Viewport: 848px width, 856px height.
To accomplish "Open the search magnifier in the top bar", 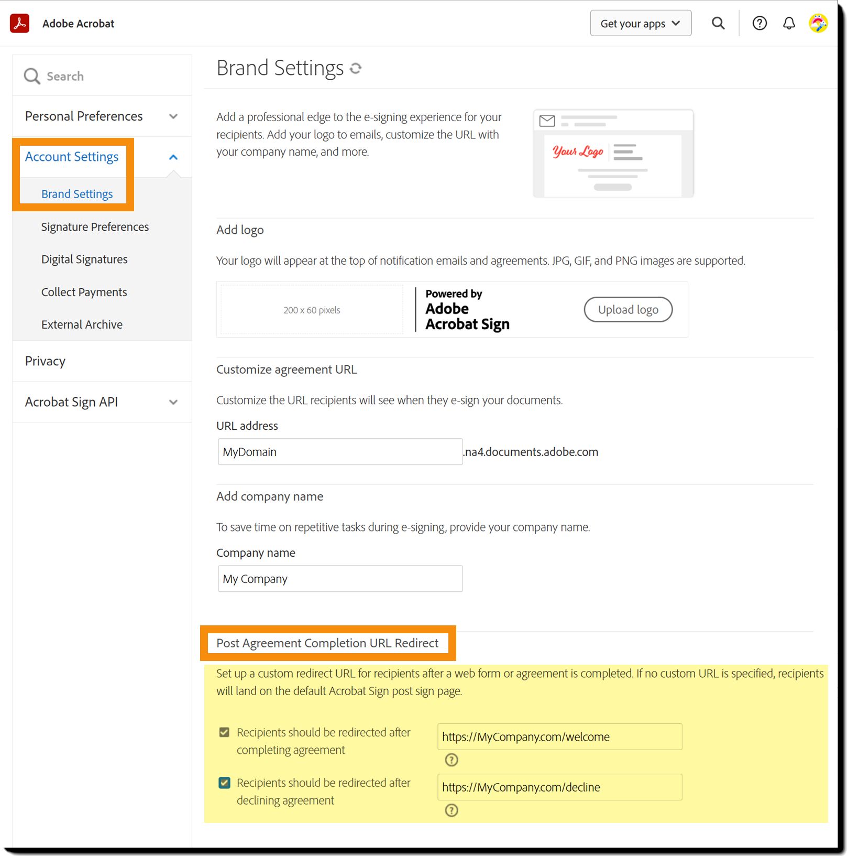I will 718,24.
